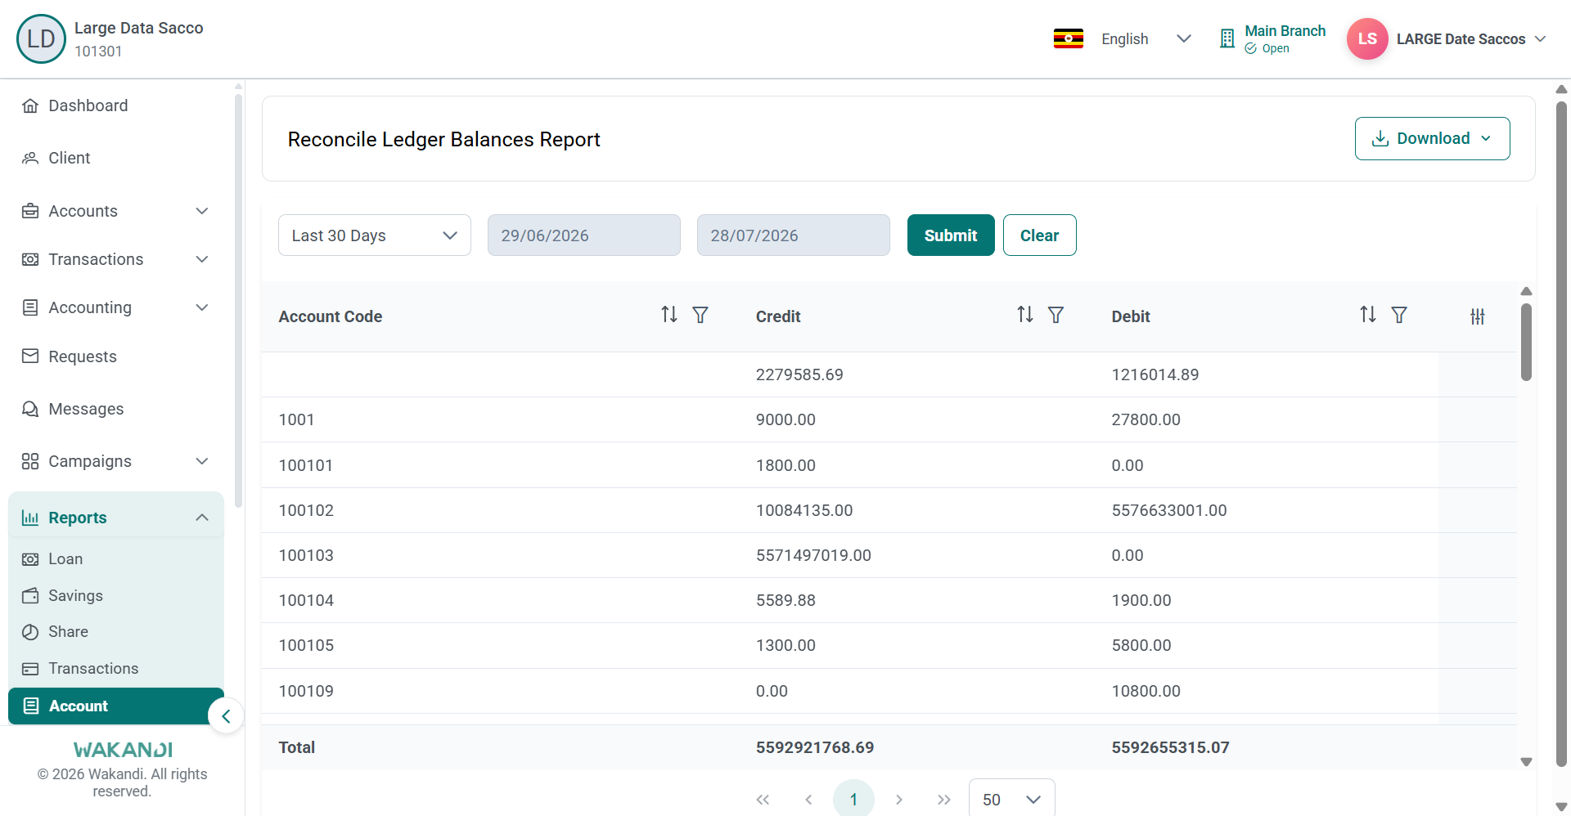
Task: Click credit value 5571497019.00
Action: [x=813, y=555]
